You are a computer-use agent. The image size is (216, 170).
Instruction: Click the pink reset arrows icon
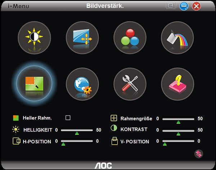pos(199,154)
